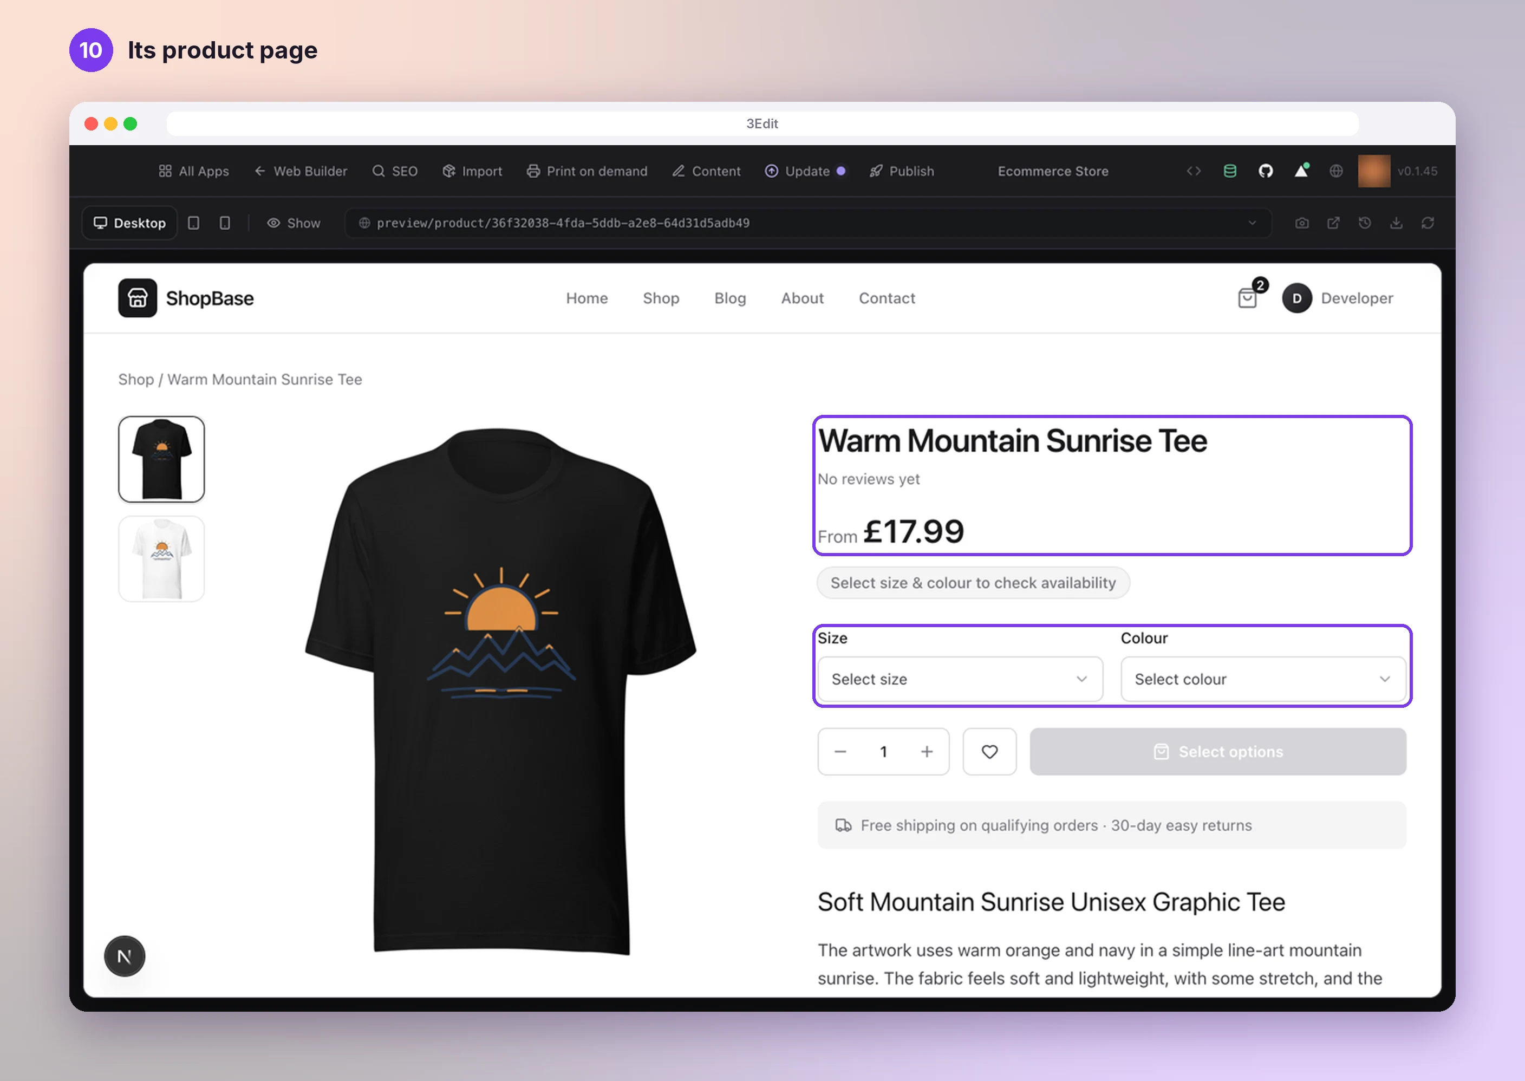Click the Select options button
The width and height of the screenshot is (1525, 1081).
1217,752
